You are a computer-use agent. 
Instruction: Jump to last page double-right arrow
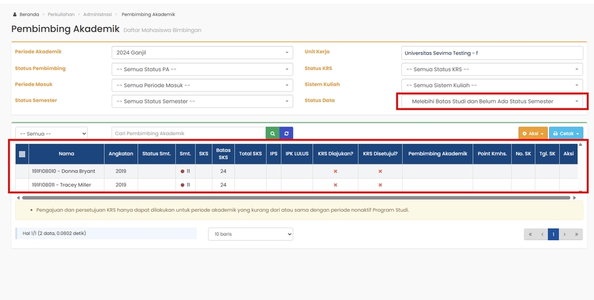577,234
